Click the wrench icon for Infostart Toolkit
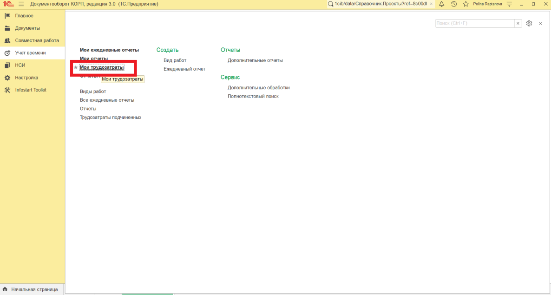 click(x=7, y=90)
